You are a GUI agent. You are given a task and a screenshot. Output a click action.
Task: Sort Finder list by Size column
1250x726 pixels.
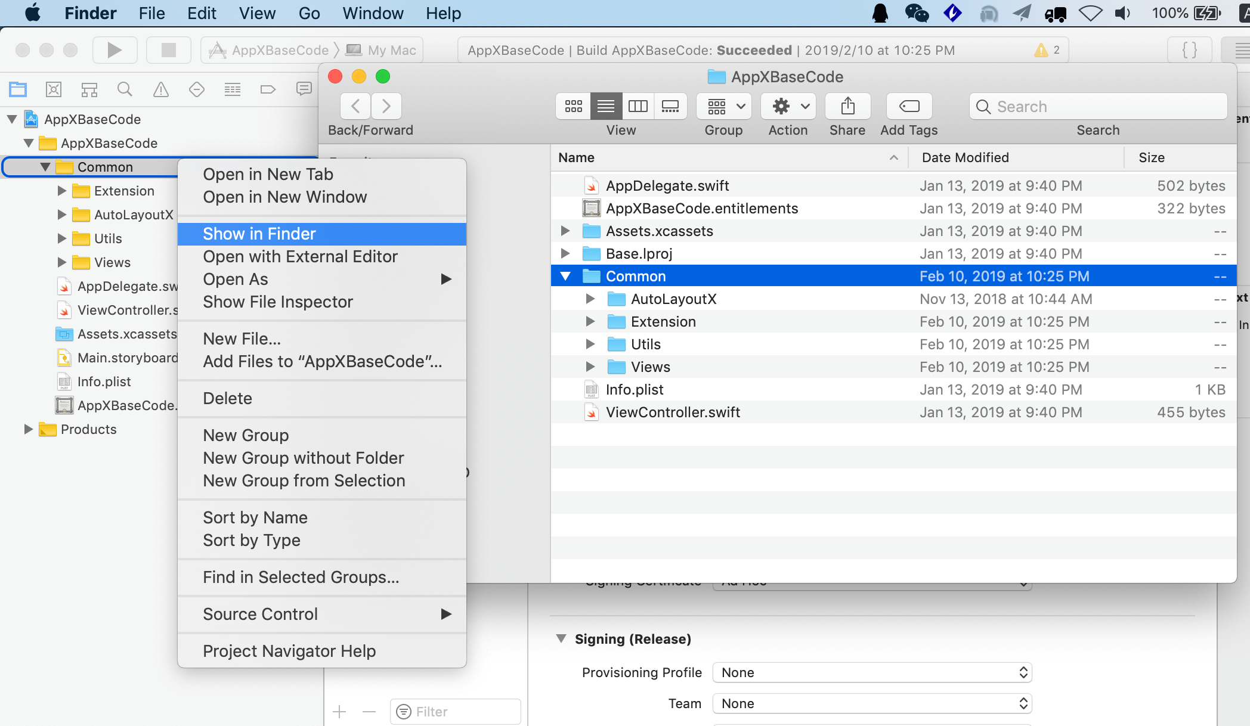(1181, 157)
